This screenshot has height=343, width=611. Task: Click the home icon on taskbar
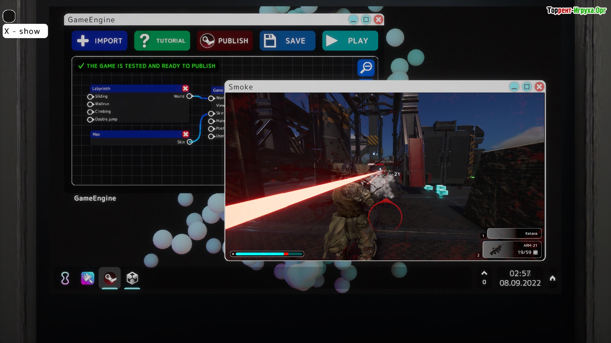click(552, 278)
